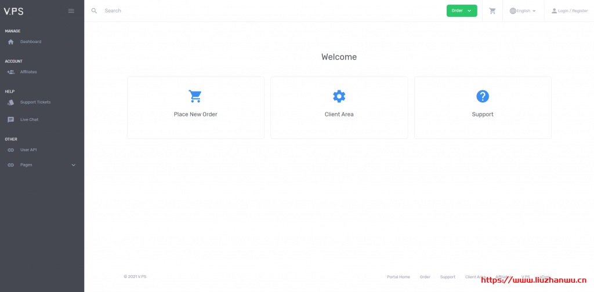This screenshot has height=292, width=594.
Task: Click the hamburger menu icon in sidebar header
Action: pyautogui.click(x=71, y=11)
